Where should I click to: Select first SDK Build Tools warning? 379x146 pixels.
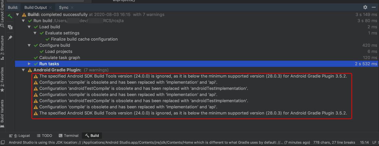[193, 76]
